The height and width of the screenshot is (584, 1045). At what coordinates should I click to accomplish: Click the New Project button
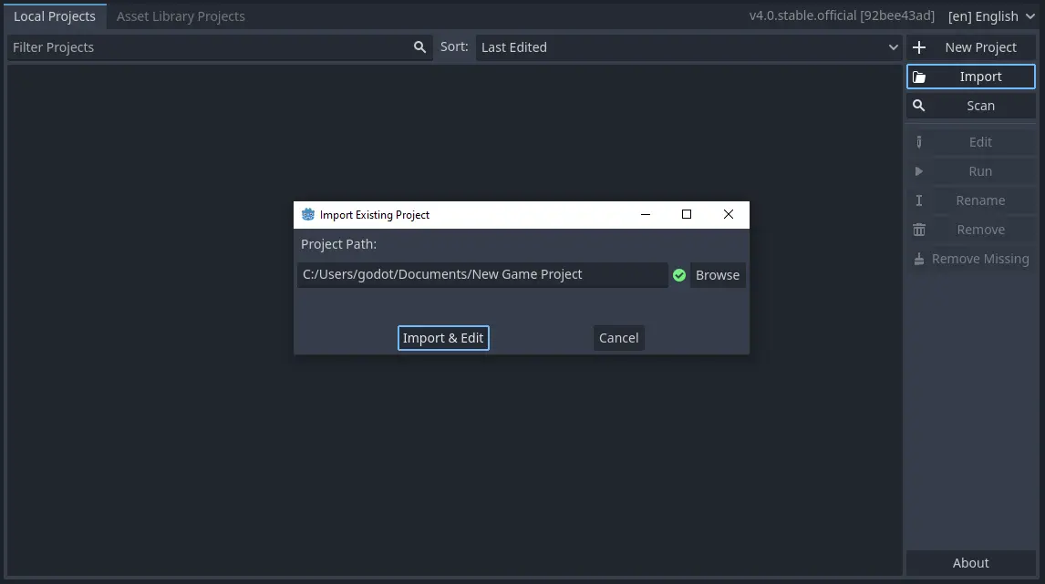click(971, 47)
